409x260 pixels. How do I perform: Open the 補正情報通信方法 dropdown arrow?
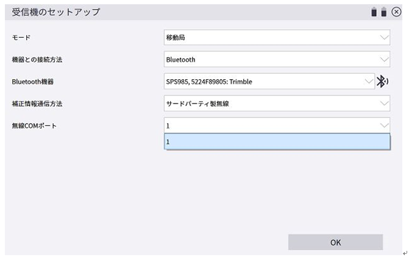coord(383,104)
